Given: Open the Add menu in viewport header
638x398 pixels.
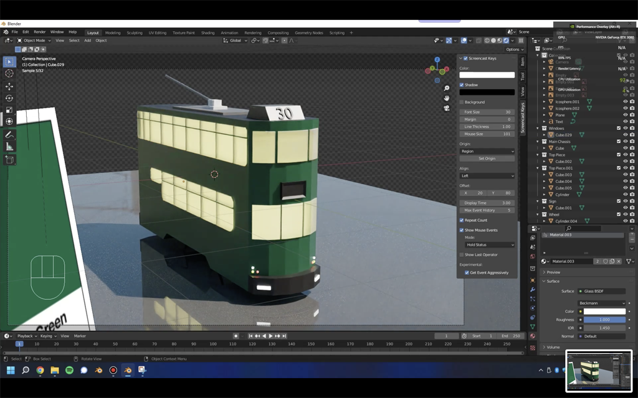Looking at the screenshot, I should pyautogui.click(x=87, y=40).
